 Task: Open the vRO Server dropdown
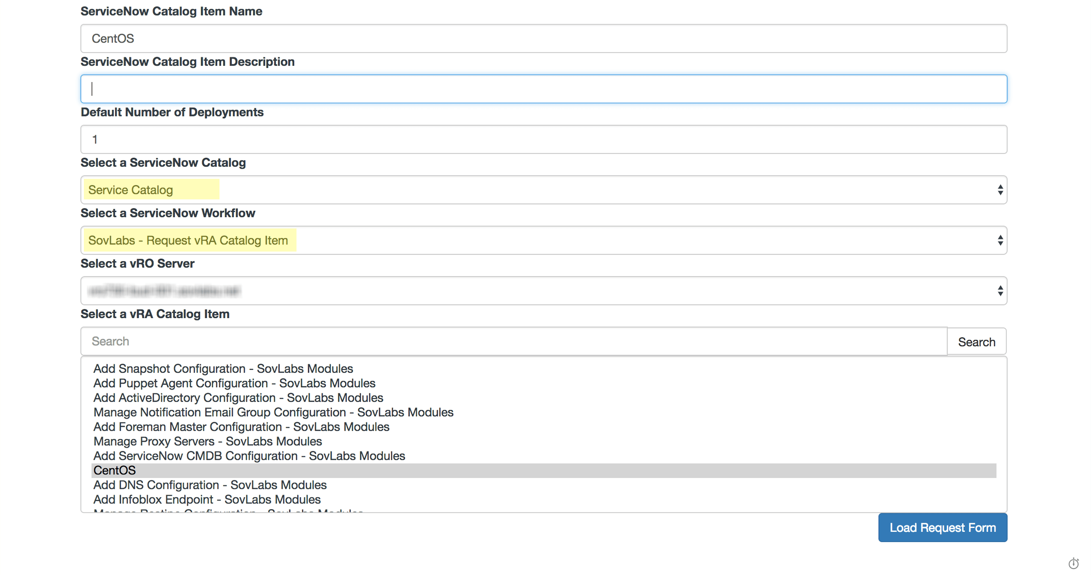click(543, 290)
